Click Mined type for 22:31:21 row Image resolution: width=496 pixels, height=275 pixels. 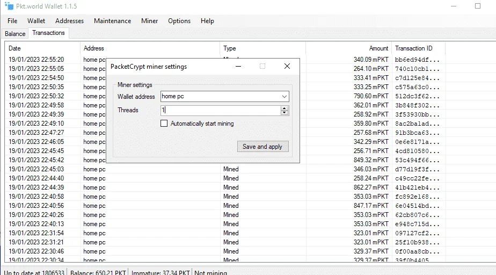click(x=231, y=242)
